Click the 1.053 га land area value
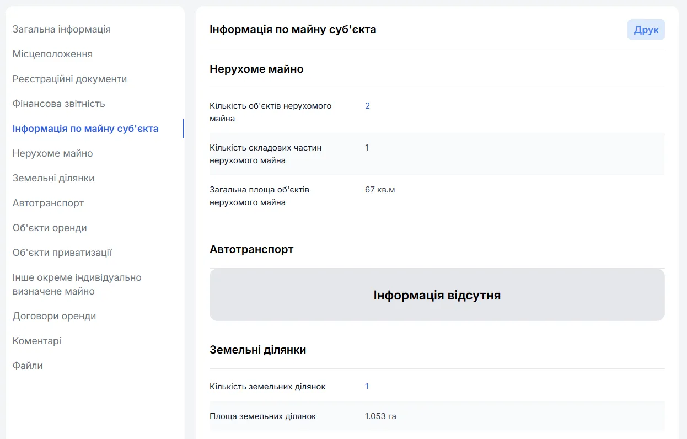This screenshot has width=687, height=439. [x=380, y=416]
